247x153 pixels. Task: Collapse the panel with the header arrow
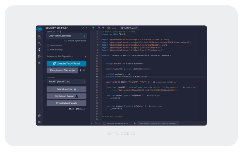(x=87, y=28)
